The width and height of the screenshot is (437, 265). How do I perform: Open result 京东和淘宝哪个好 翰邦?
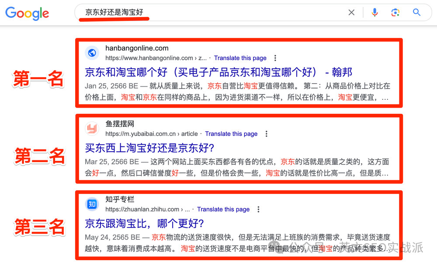(218, 72)
